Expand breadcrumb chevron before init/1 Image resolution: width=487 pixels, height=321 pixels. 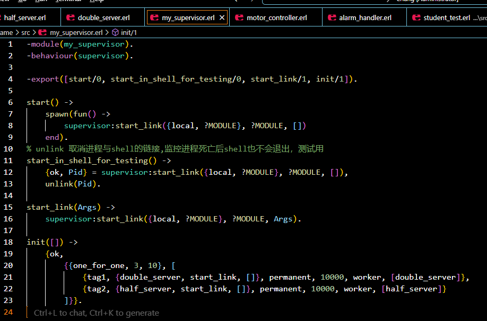click(x=107, y=32)
